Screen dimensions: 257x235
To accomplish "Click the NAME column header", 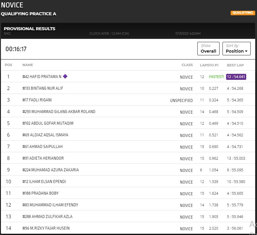I will tap(28, 65).
